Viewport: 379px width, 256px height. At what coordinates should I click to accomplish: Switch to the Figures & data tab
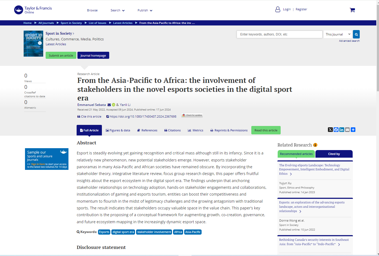pyautogui.click(x=118, y=130)
